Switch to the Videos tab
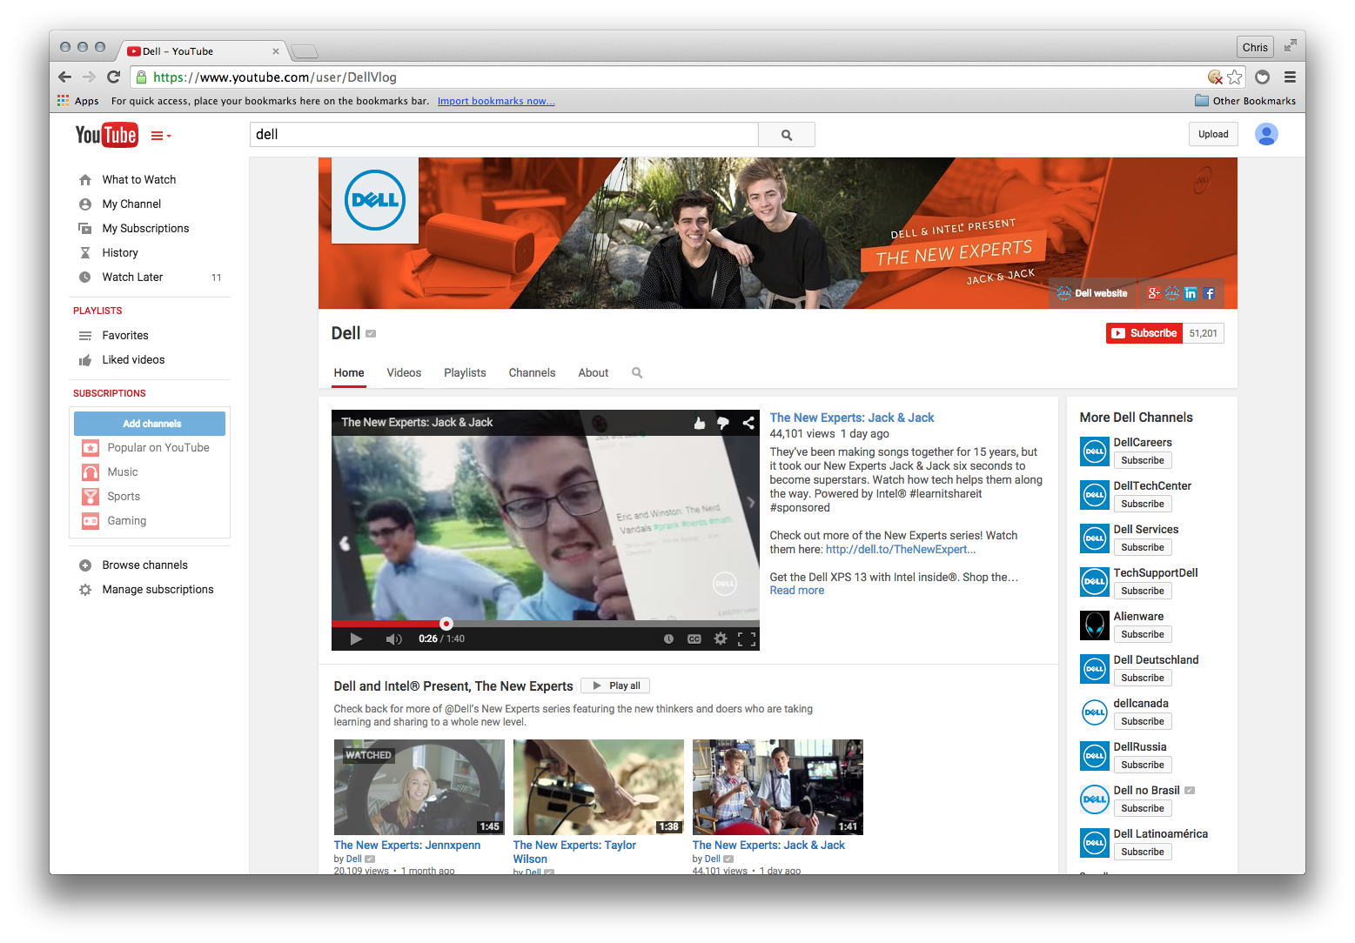 pyautogui.click(x=404, y=373)
